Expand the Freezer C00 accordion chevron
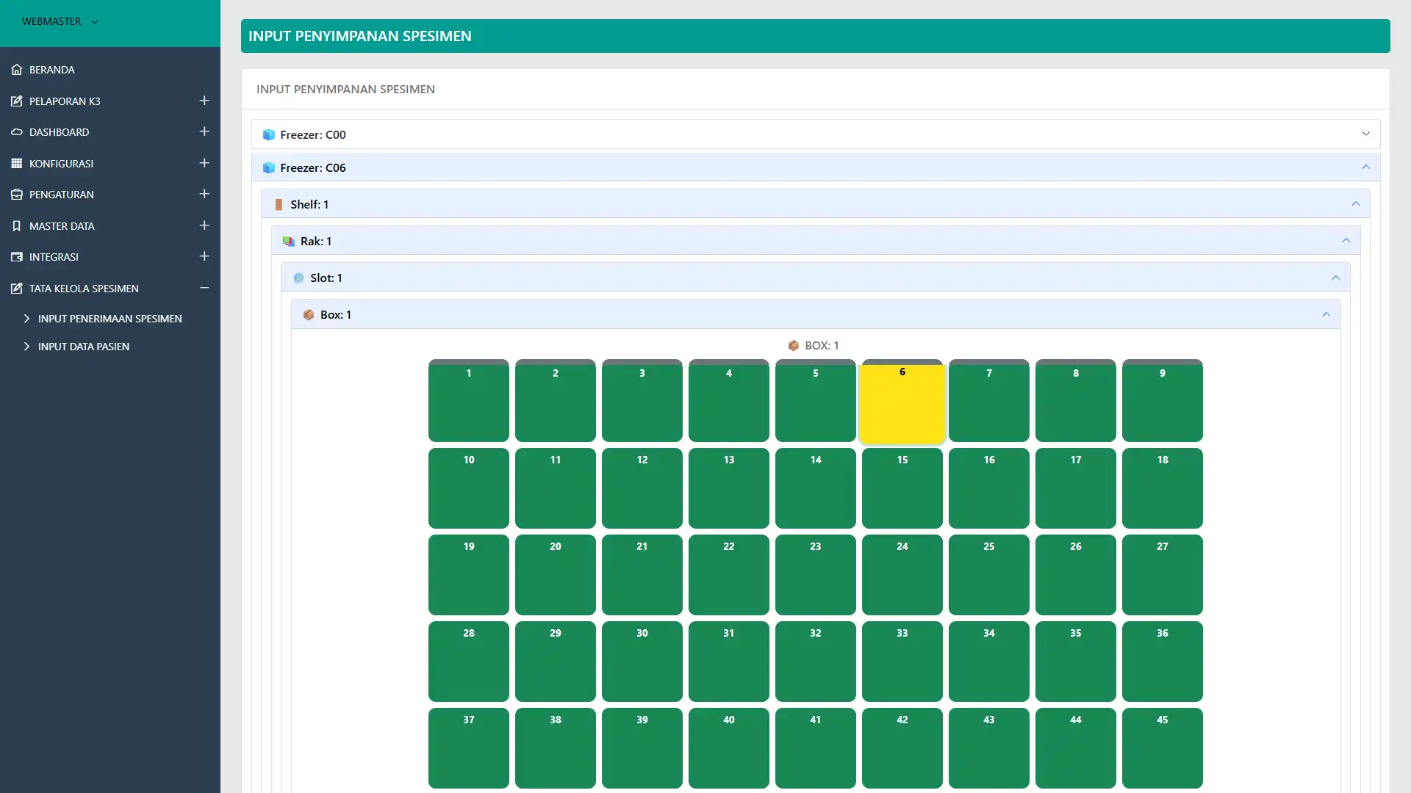Viewport: 1411px width, 793px height. click(1365, 134)
